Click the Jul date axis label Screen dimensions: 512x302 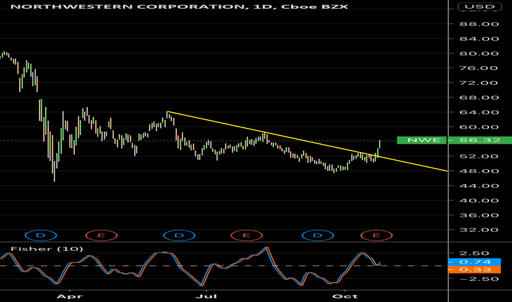coord(206,297)
